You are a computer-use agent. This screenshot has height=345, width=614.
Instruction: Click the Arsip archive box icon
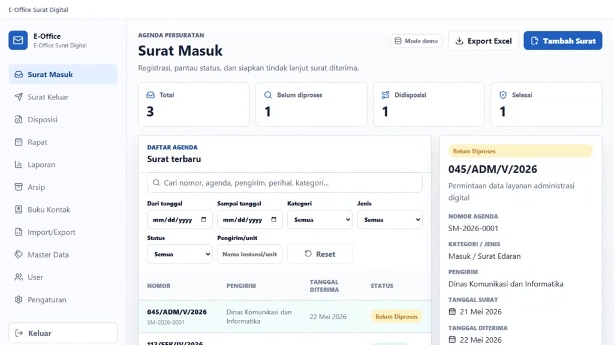pyautogui.click(x=19, y=187)
